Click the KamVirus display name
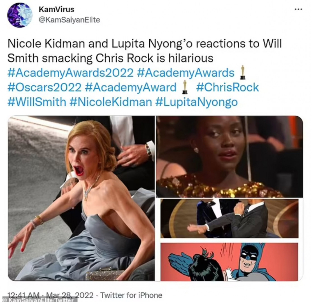Image resolution: width=311 pixels, height=302 pixels. point(57,9)
